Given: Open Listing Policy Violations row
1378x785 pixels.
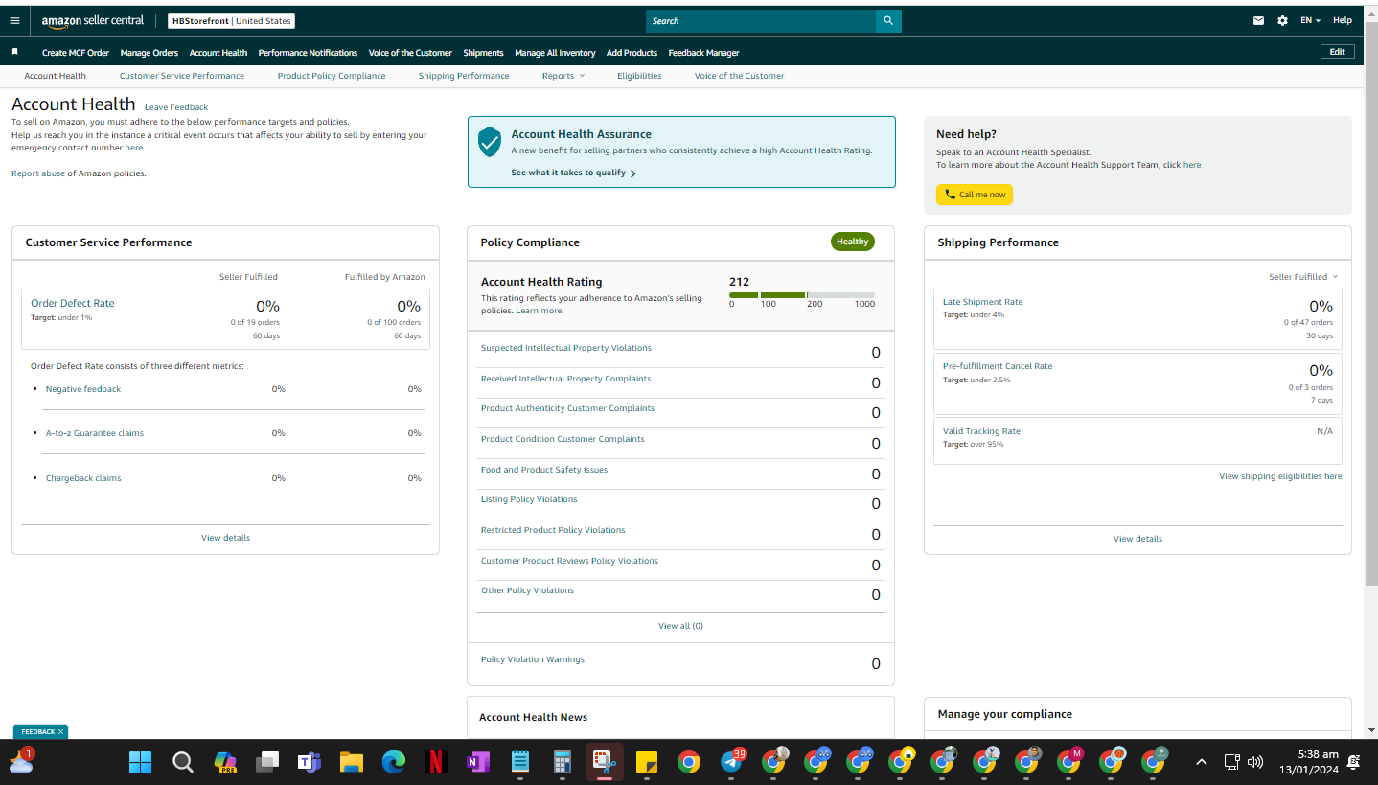Looking at the screenshot, I should click(680, 503).
